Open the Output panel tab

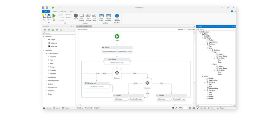pyautogui.click(x=221, y=108)
